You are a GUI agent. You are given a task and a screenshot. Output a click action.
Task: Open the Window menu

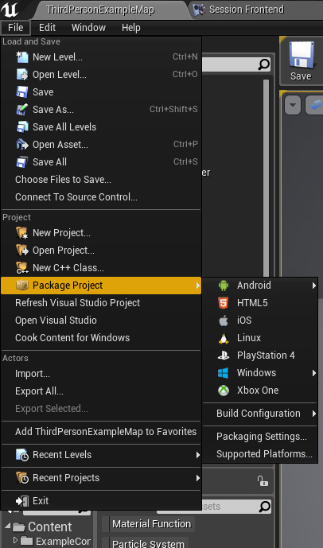tap(88, 28)
